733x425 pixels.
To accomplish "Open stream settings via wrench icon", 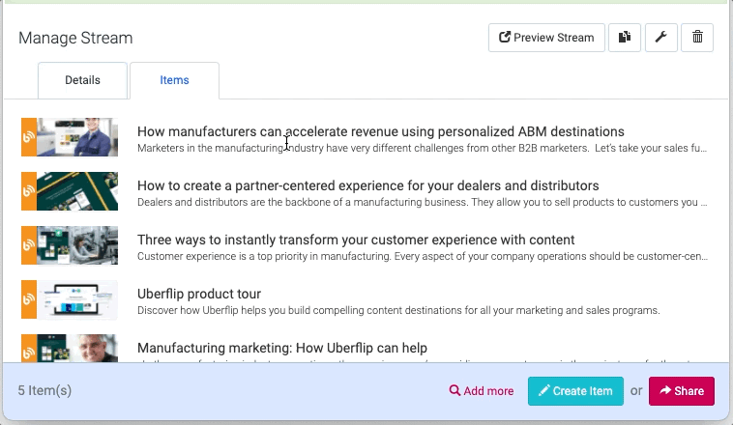I will [x=661, y=38].
